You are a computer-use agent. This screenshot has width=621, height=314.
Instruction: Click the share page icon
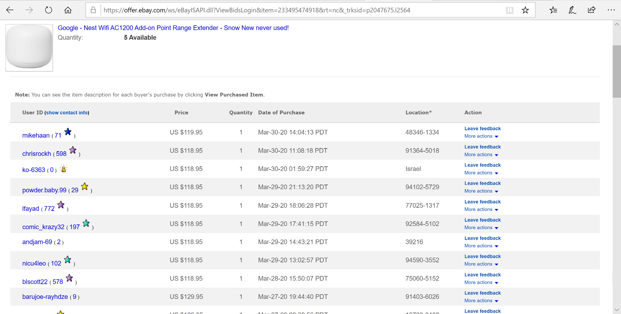click(592, 10)
